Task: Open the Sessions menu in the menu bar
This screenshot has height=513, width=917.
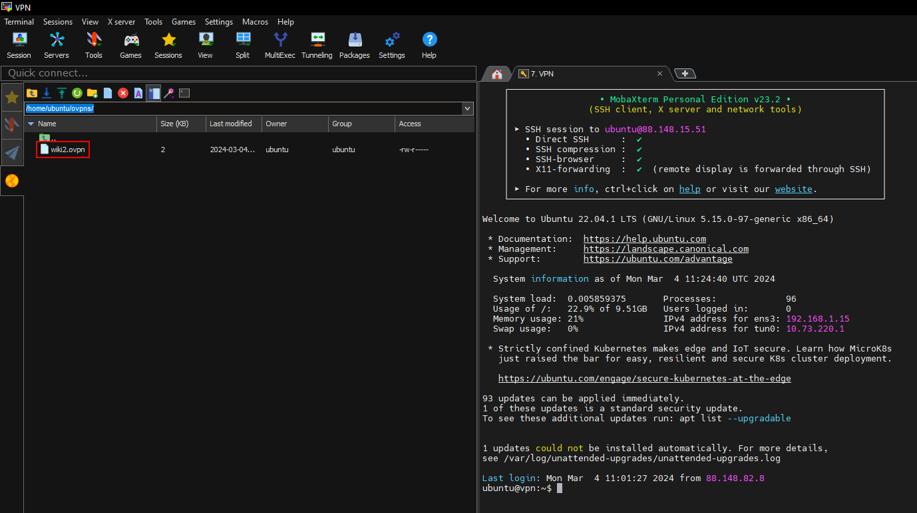Action: click(58, 22)
